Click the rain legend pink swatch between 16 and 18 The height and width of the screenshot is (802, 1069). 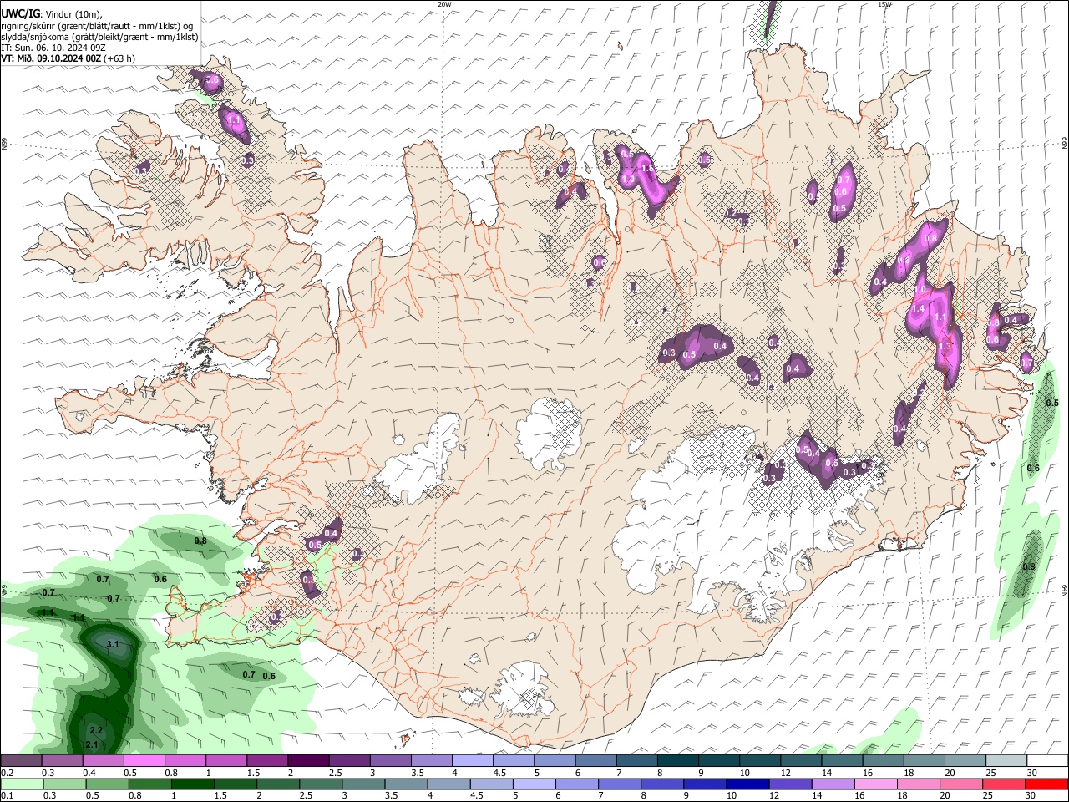coord(875,784)
